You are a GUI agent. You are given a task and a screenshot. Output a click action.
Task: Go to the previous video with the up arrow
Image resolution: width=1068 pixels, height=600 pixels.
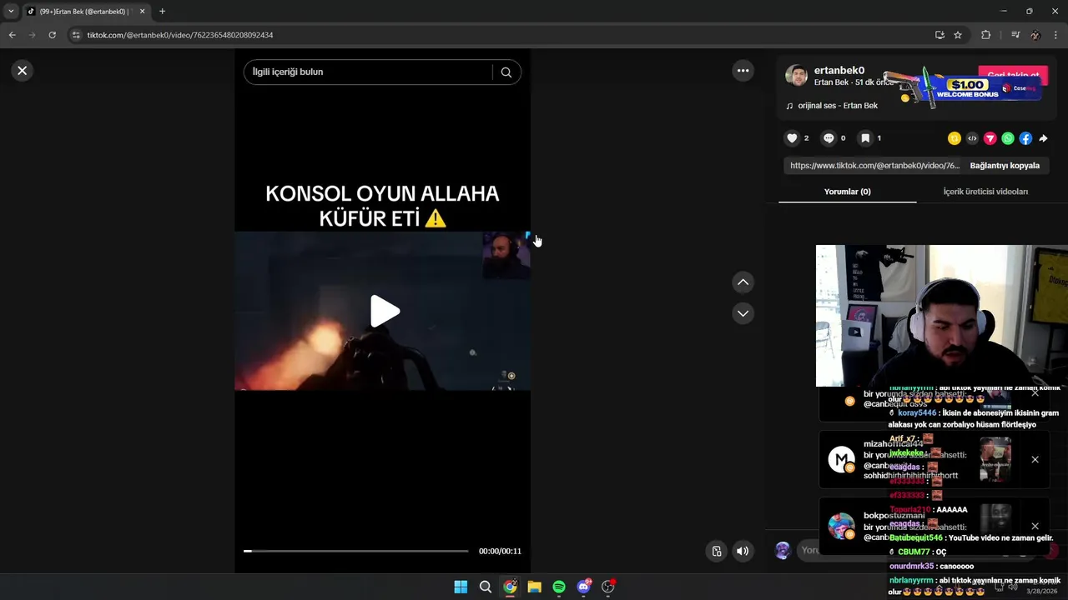tap(743, 282)
